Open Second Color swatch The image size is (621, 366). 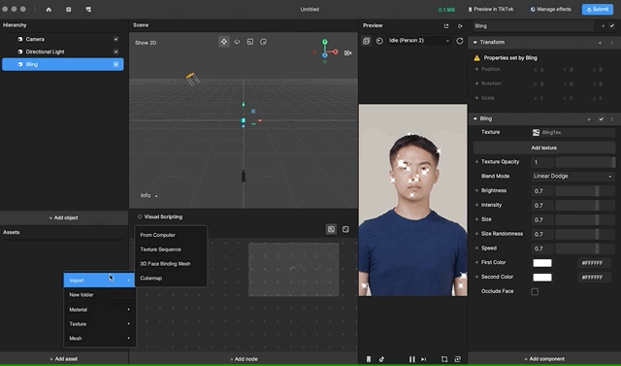coord(542,278)
